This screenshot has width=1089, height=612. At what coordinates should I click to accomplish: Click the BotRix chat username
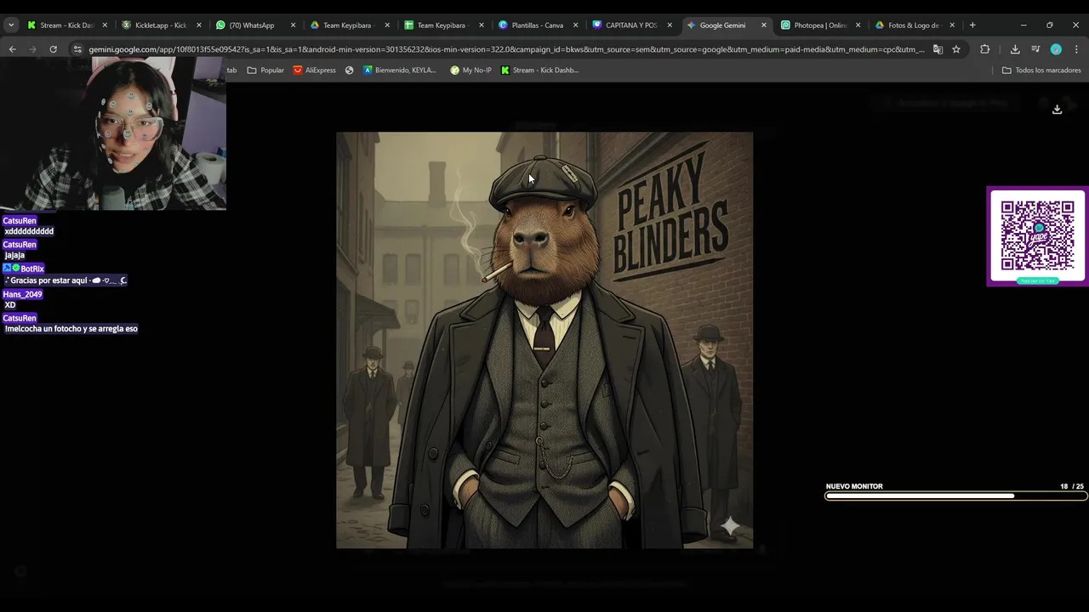pyautogui.click(x=31, y=269)
